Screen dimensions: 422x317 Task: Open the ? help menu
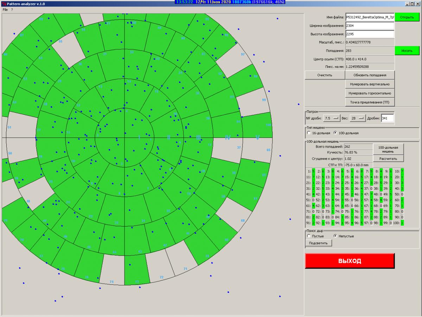pos(12,9)
